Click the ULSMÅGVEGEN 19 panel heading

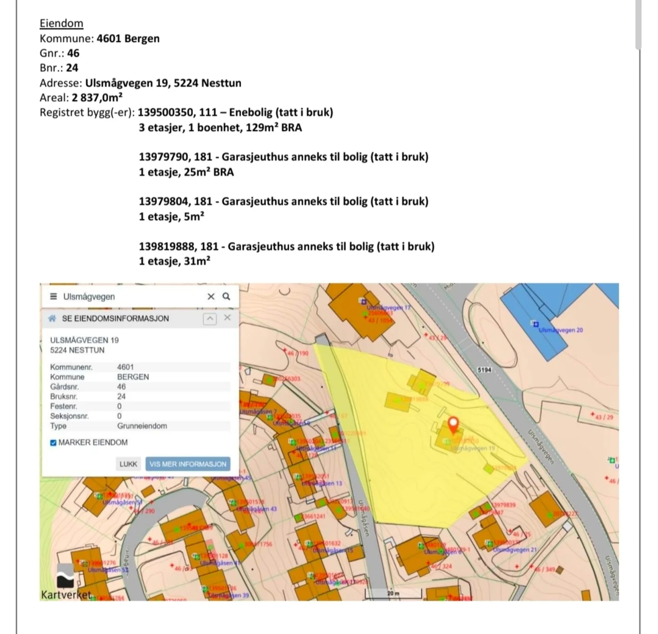click(x=84, y=340)
